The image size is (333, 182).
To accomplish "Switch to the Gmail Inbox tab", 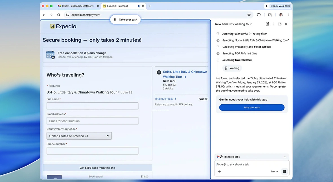I will click(76, 6).
